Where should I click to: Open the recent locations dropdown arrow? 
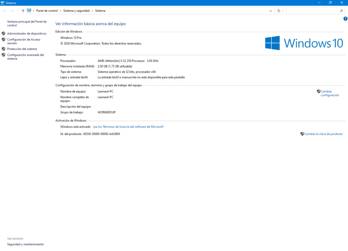point(18,11)
